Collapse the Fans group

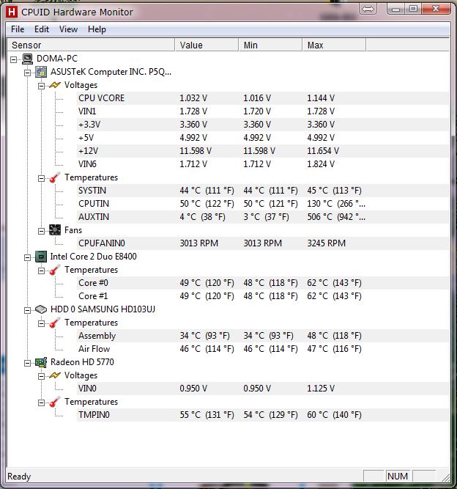pos(41,231)
